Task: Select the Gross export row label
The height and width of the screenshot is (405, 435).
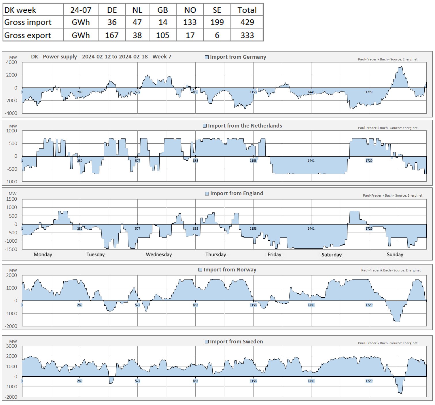Action: (x=28, y=35)
